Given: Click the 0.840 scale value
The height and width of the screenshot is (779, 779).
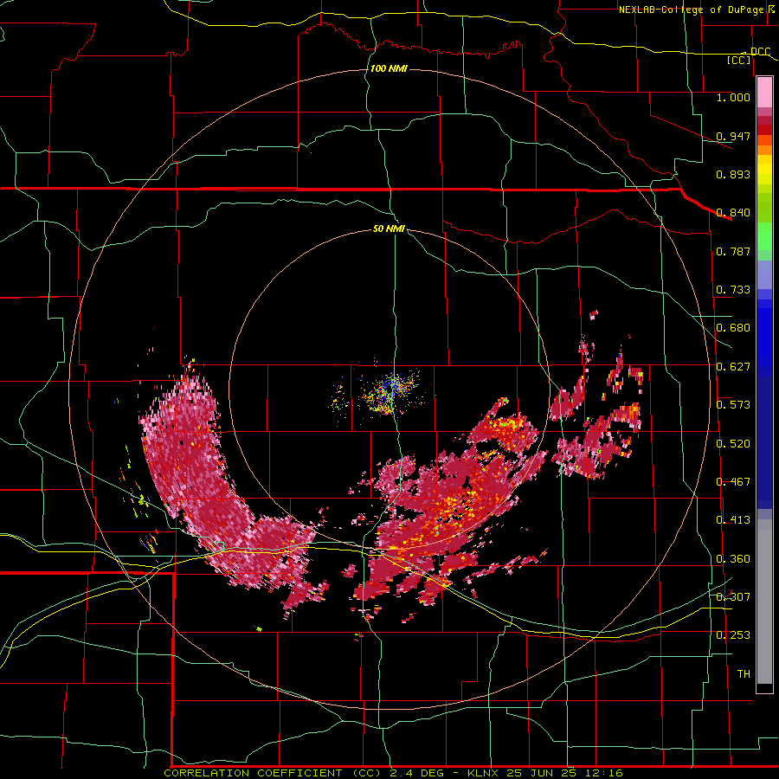Looking at the screenshot, I should click(733, 213).
